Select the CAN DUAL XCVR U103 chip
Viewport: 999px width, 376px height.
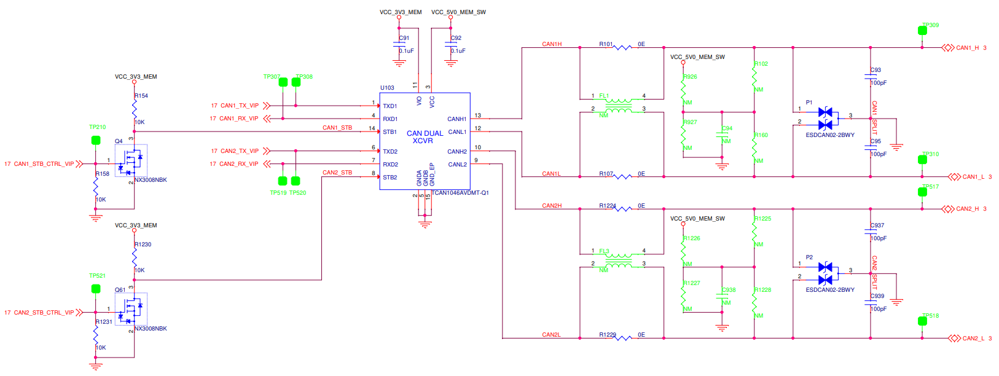coord(425,141)
